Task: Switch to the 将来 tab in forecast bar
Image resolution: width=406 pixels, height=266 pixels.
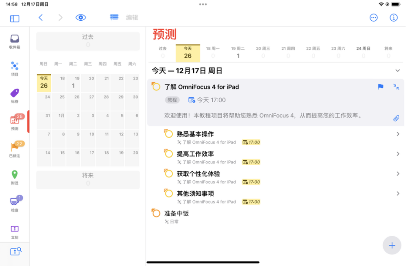Action: pyautogui.click(x=388, y=52)
